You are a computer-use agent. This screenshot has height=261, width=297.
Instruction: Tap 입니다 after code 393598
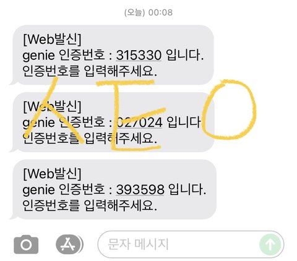187,189
